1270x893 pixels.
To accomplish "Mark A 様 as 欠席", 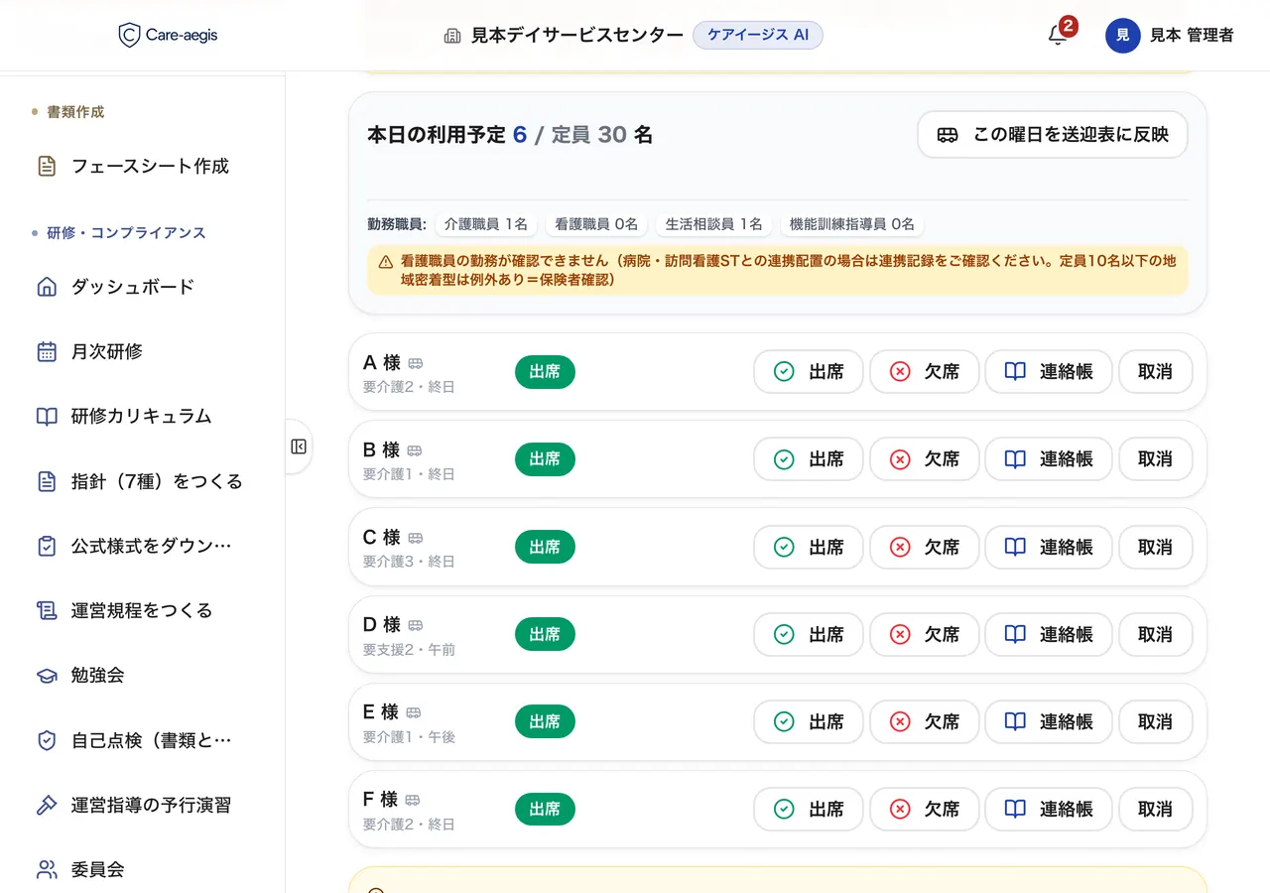I will coord(925,372).
